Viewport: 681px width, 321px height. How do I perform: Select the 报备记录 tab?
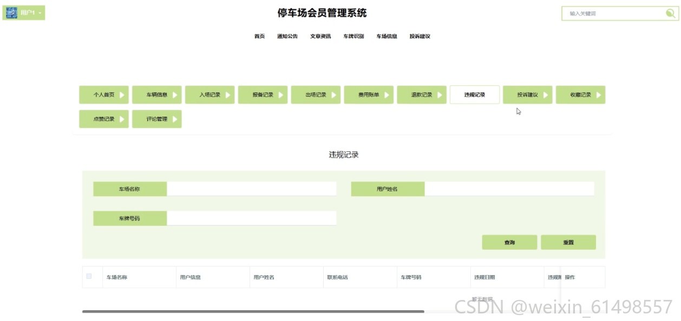coord(263,95)
